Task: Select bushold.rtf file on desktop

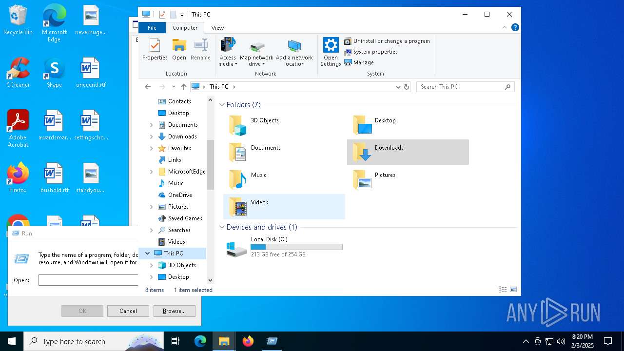Action: pyautogui.click(x=54, y=178)
